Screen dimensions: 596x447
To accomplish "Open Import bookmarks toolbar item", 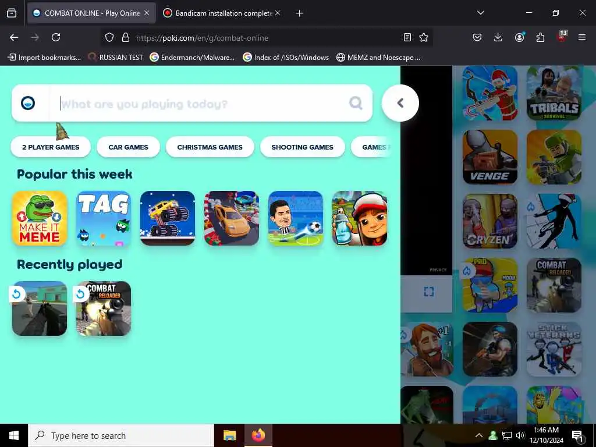I will 44,58.
